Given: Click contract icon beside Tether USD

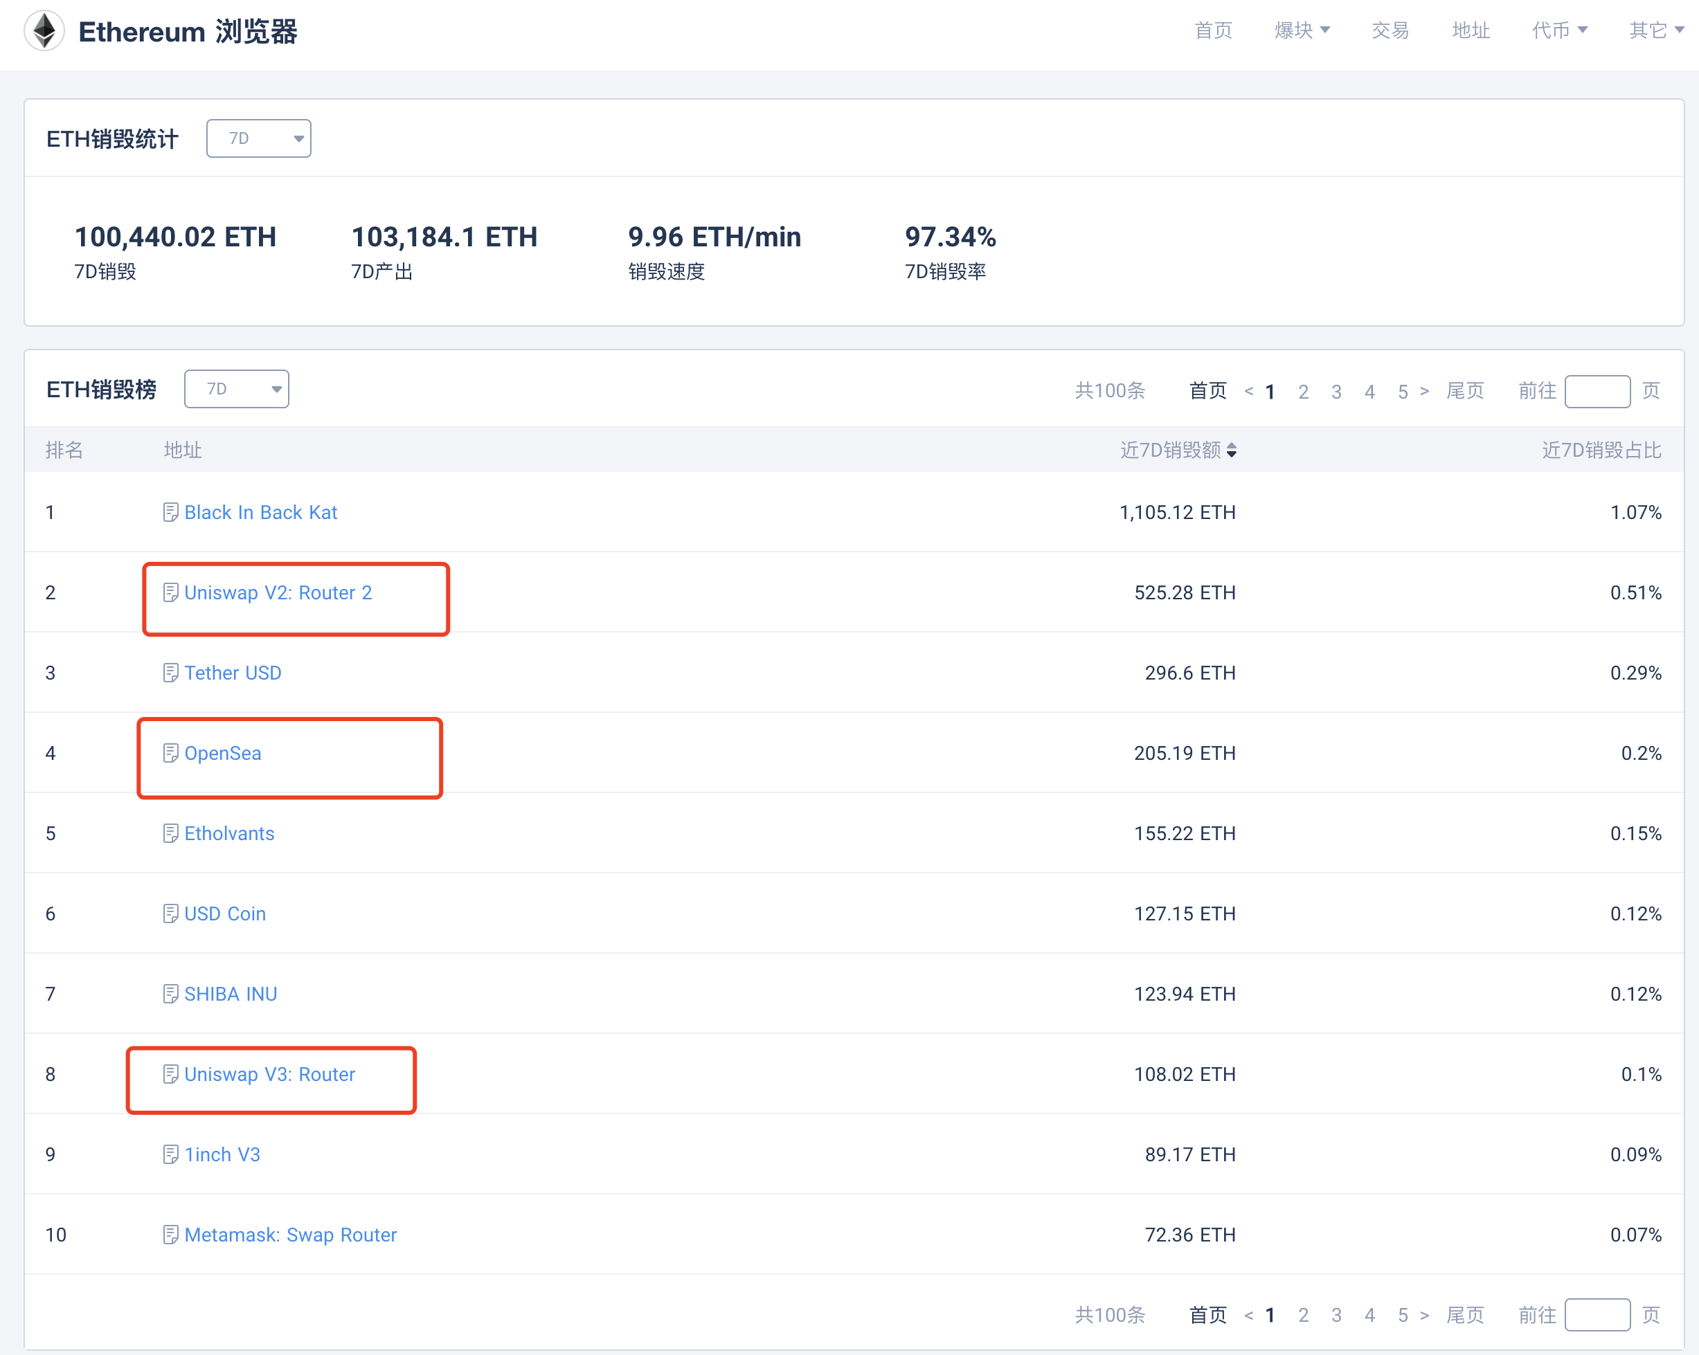Looking at the screenshot, I should 170,673.
